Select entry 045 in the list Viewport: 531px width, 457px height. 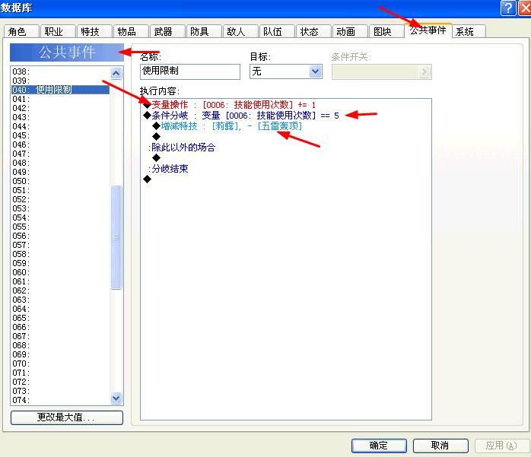tap(60, 135)
